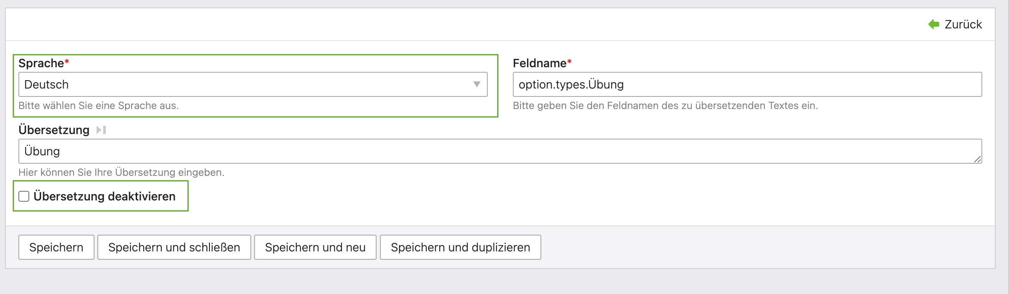This screenshot has height=294, width=1009.
Task: Click into the Übersetzung text area
Action: pyautogui.click(x=497, y=151)
